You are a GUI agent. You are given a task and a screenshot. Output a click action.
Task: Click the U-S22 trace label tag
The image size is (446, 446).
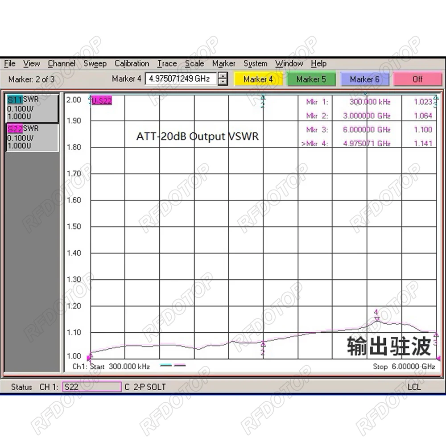[x=102, y=101]
